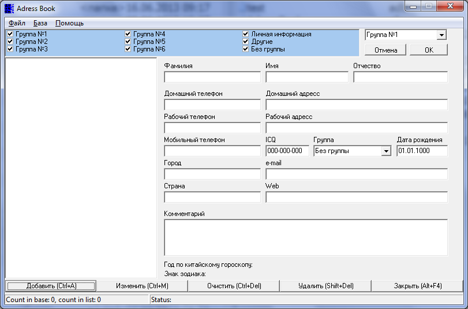Toggle the Группа №1 checkbox
The image size is (468, 309).
tap(10, 34)
